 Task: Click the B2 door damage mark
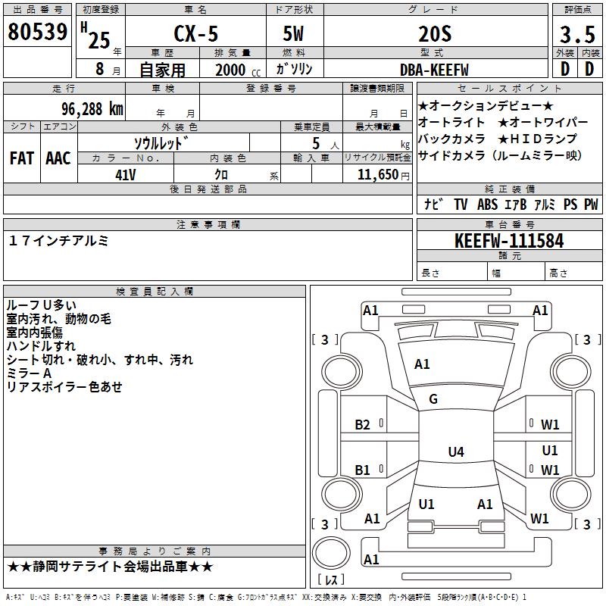(x=363, y=425)
